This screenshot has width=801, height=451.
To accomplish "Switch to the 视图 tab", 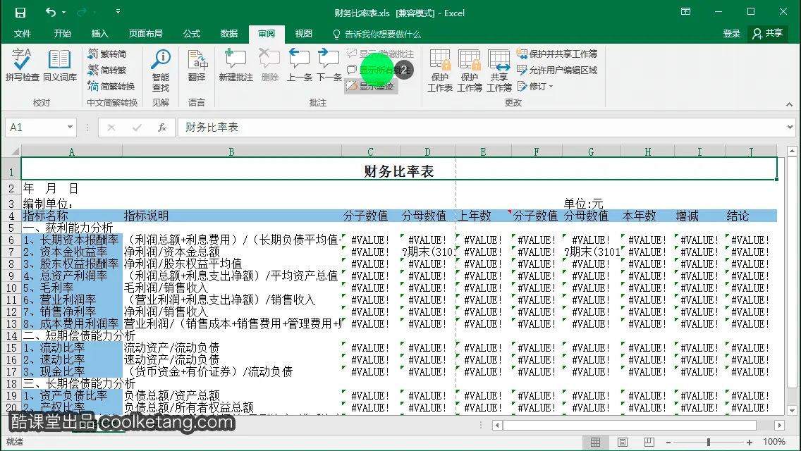I will [303, 34].
